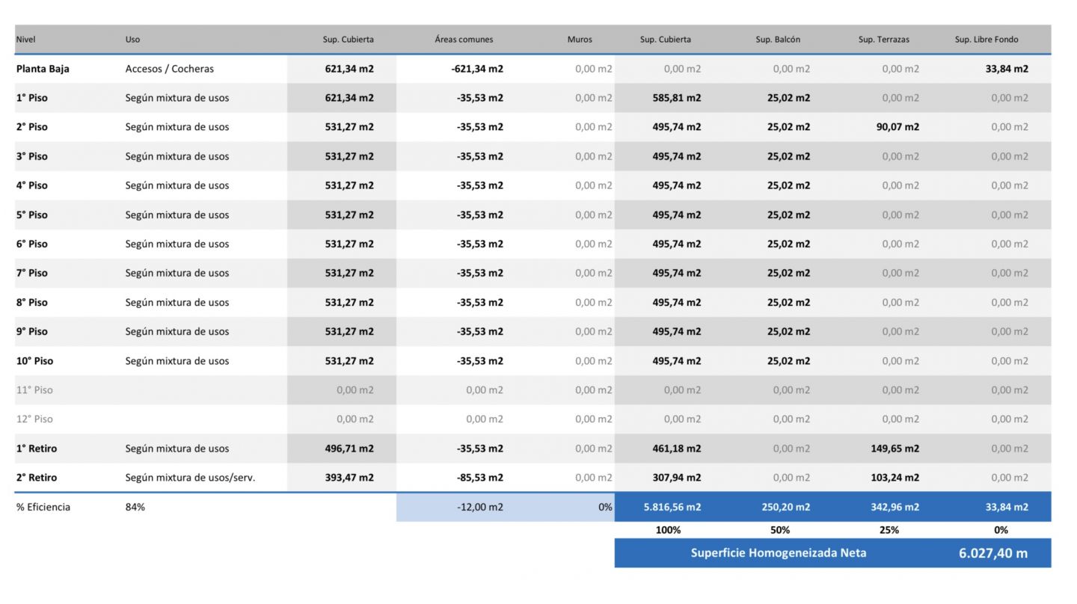The image size is (1077, 604).
Task: Select the -621,34 m2 common areas cell
Action: pos(479,69)
